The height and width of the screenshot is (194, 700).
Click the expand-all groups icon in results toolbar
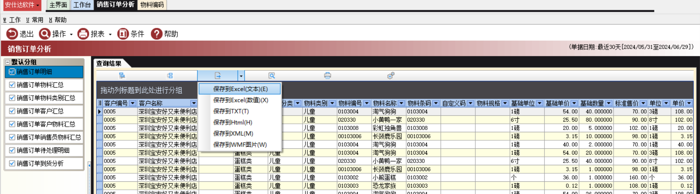coord(122,76)
